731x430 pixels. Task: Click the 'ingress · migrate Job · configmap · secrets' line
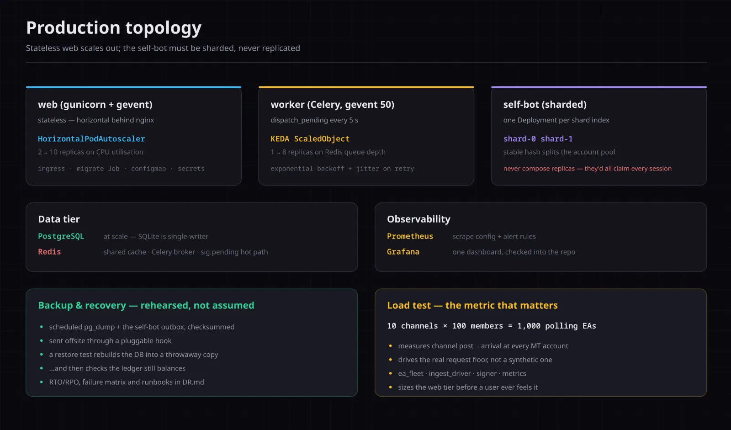click(x=121, y=169)
